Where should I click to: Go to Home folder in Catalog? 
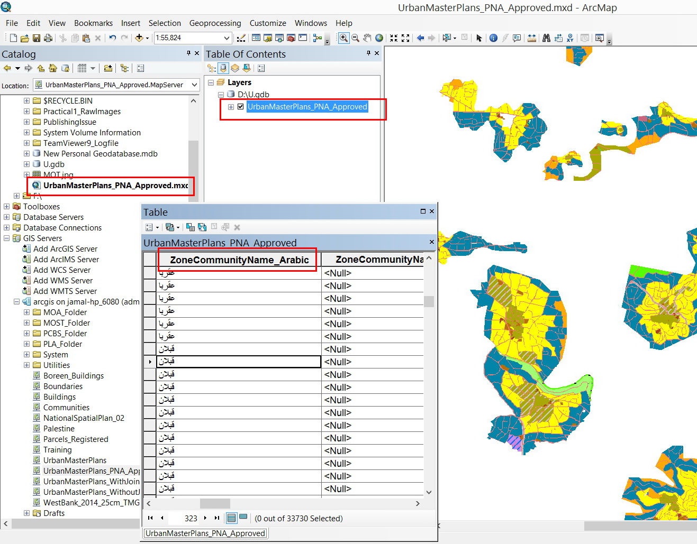(53, 68)
